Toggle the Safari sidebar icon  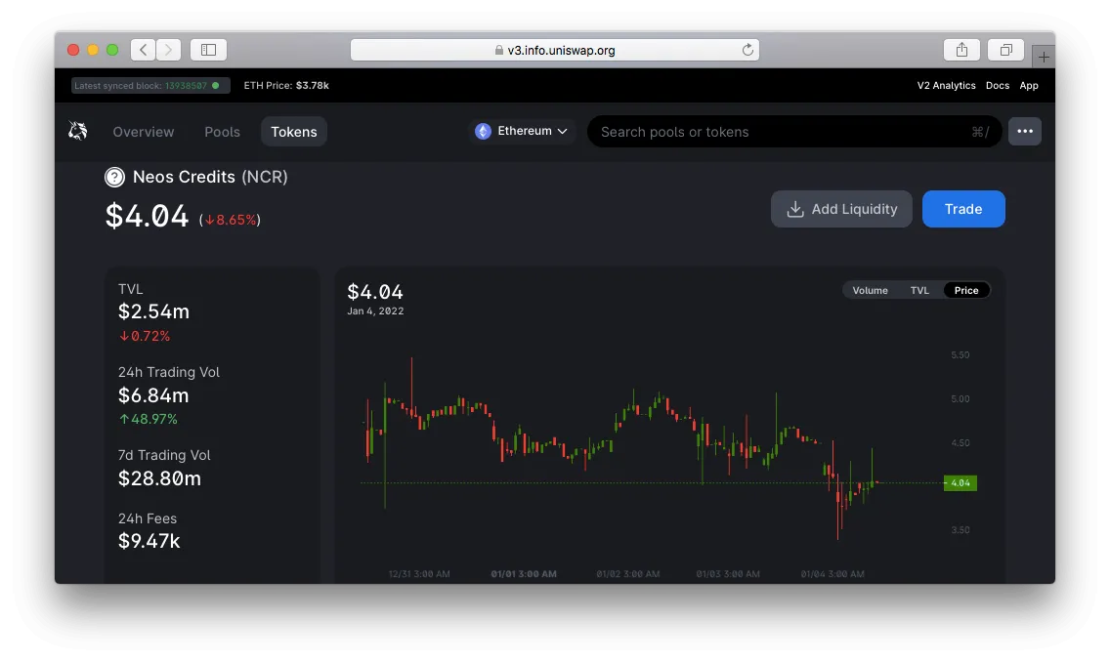[x=208, y=50]
